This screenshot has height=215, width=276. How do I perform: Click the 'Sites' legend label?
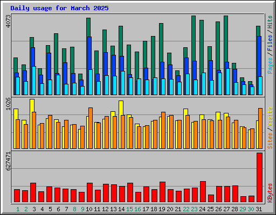(270, 141)
